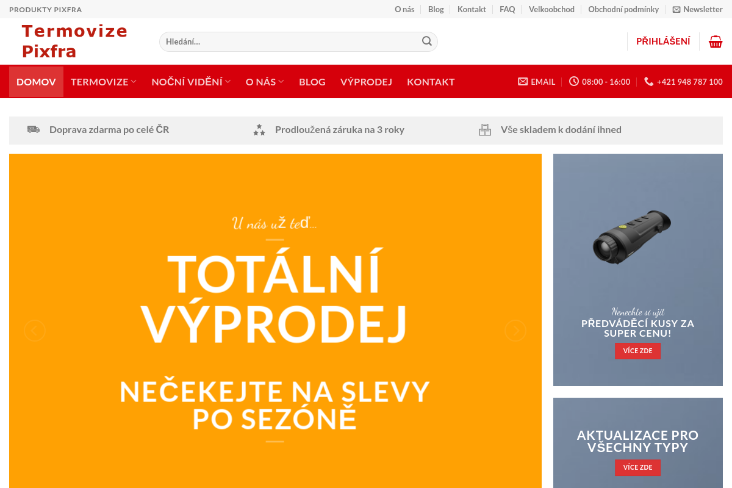Screen dimensions: 732x488
Task: Click VÍCE ZDE under Předváděcí kusy
Action: [637, 351]
